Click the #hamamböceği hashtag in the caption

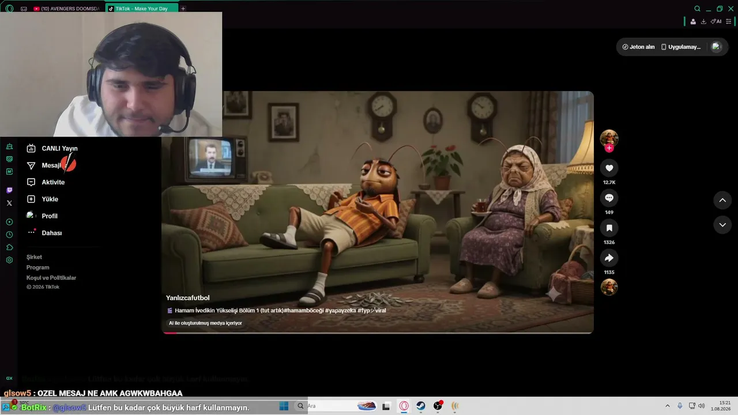[304, 311]
